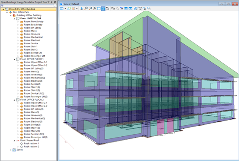Select Room: Open Office 1-2
The width and height of the screenshot is (239, 161).
[35, 65]
